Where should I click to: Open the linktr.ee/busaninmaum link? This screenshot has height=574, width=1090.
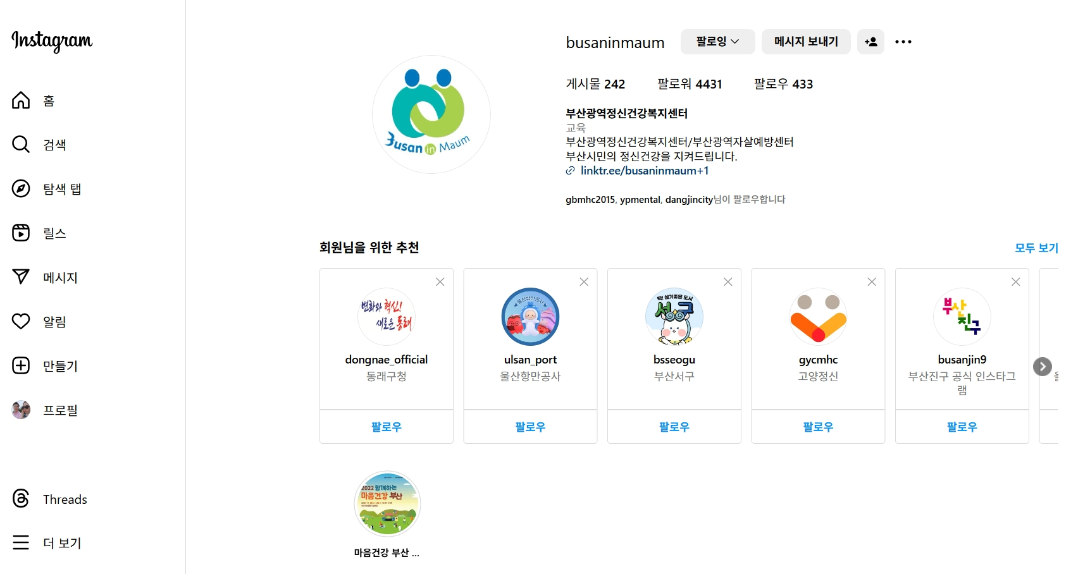[x=644, y=171]
